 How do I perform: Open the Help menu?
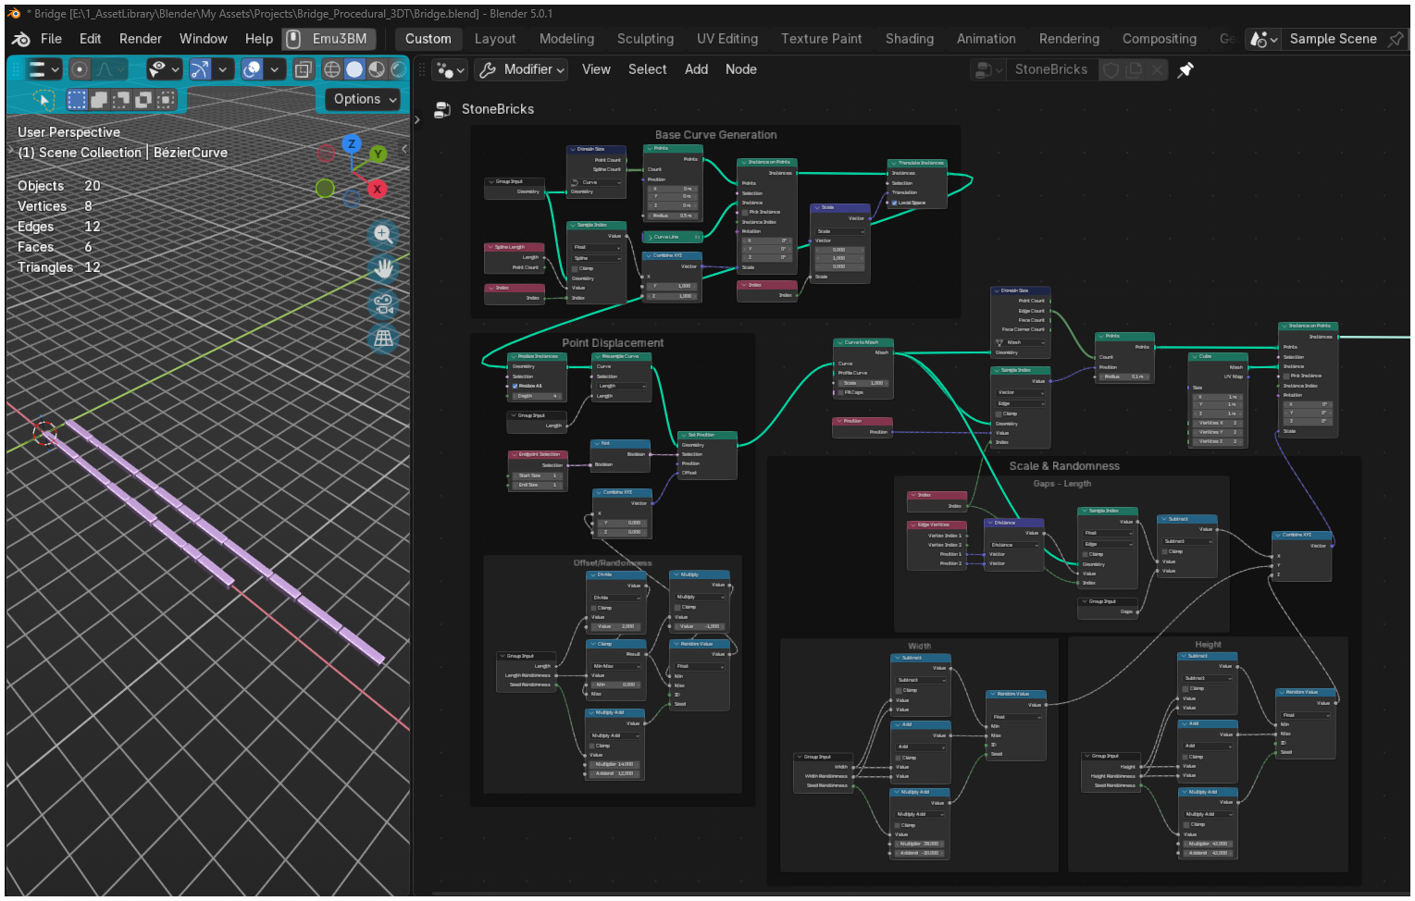259,39
